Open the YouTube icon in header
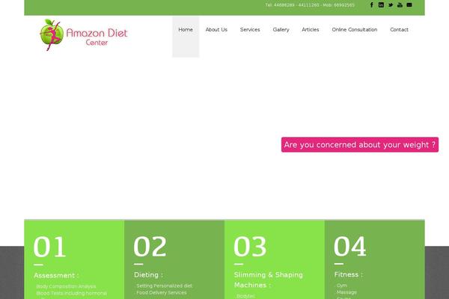Screen dimensions: 449x299 (x=400, y=5)
